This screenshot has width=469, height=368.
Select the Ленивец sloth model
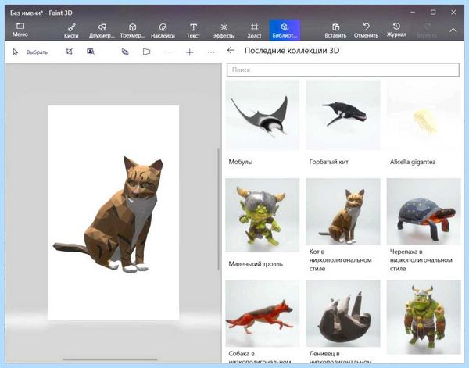point(343,313)
